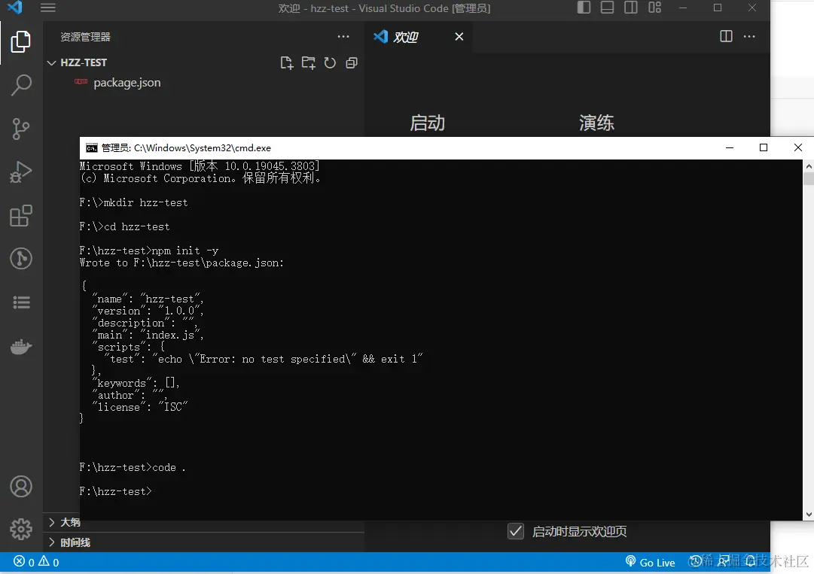The image size is (814, 574).
Task: Click the 资源管理器 panel title
Action: [x=86, y=37]
